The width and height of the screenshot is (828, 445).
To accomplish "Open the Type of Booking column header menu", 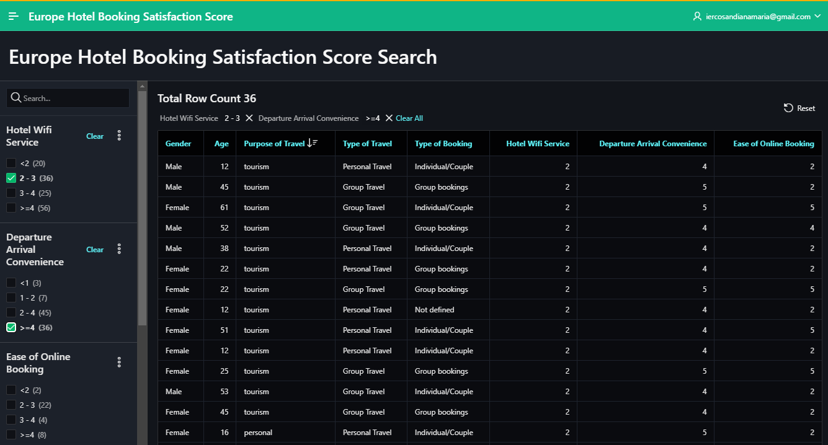I will coord(443,144).
